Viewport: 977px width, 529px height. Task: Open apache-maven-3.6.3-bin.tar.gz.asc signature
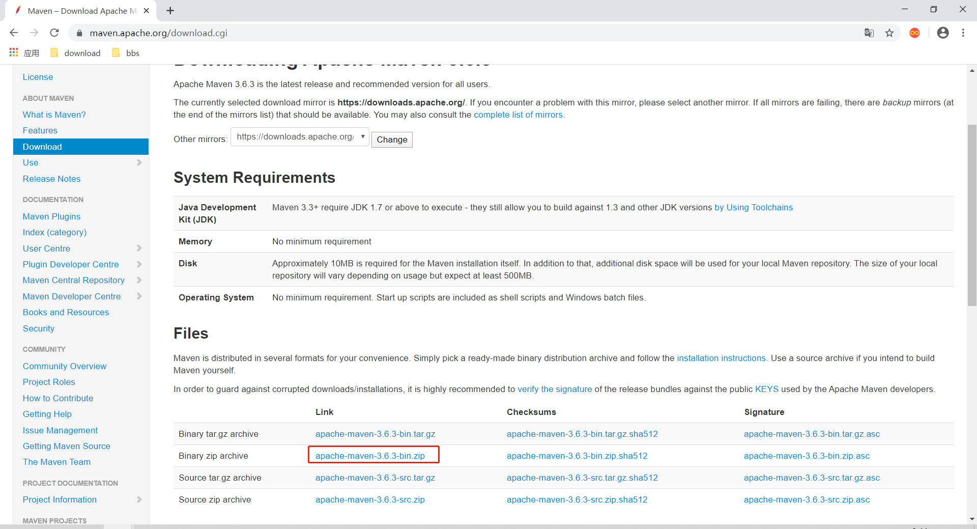(x=812, y=434)
